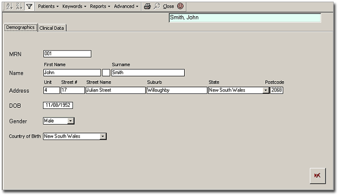Sort records ascending with A-Z icon
The height and width of the screenshot is (195, 338).
(x=9, y=6)
